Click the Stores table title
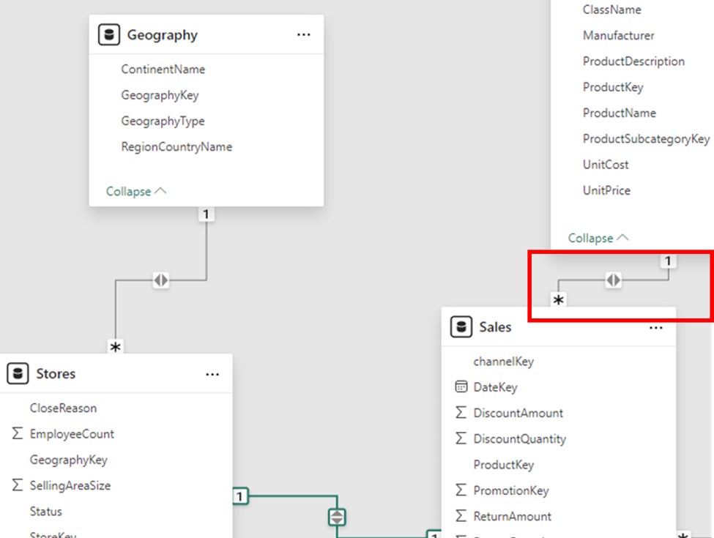The height and width of the screenshot is (538, 714). 56,374
